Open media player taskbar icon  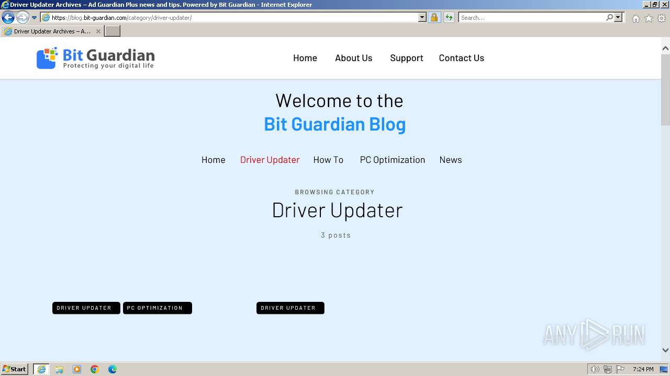tap(77, 369)
